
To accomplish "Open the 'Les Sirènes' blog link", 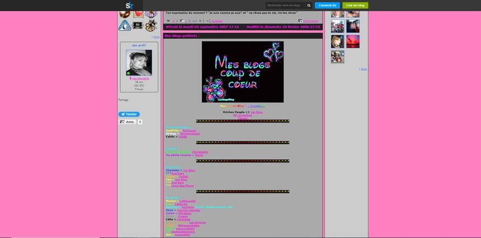I will [x=197, y=222].
